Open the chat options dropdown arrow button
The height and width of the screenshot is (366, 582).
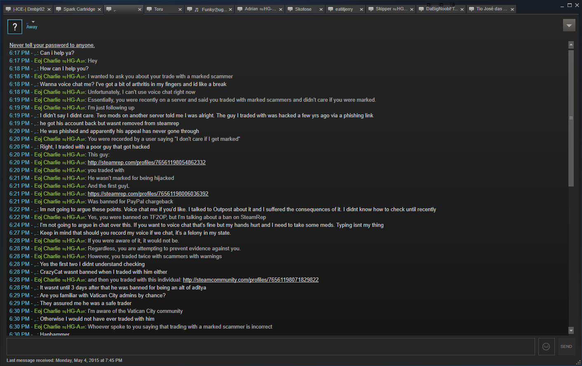tap(569, 25)
